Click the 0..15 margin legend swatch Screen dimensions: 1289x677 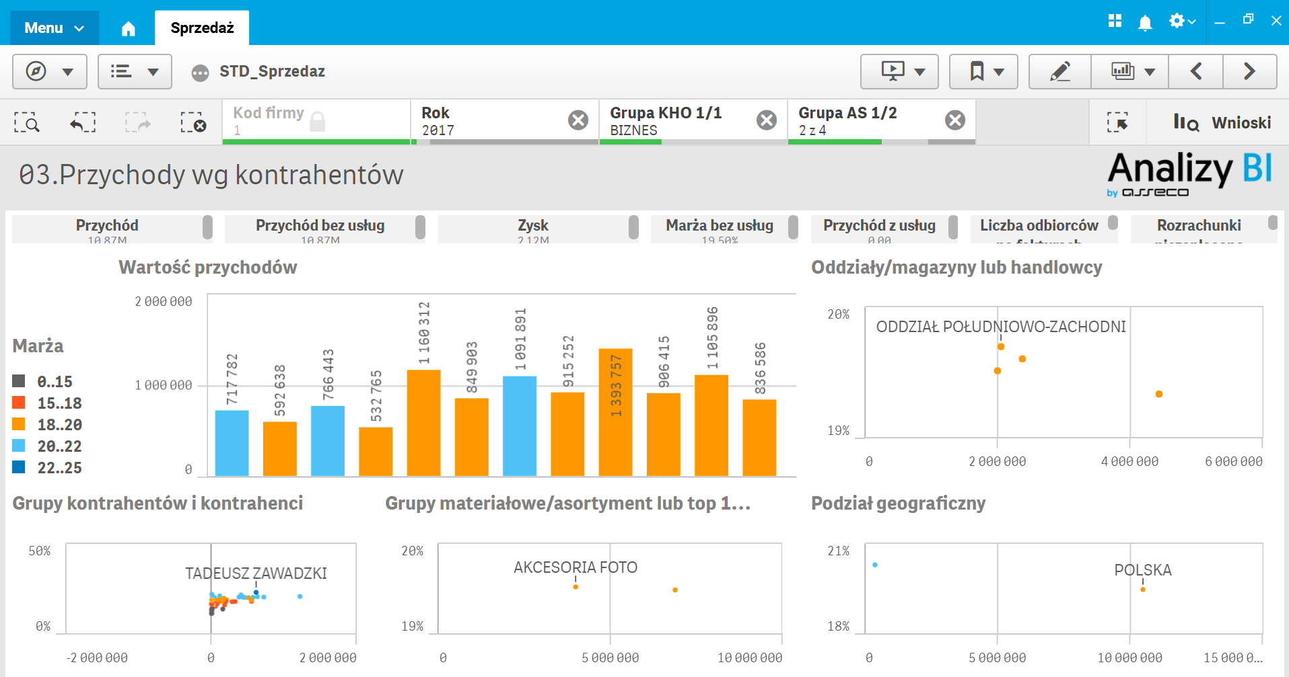coord(19,381)
